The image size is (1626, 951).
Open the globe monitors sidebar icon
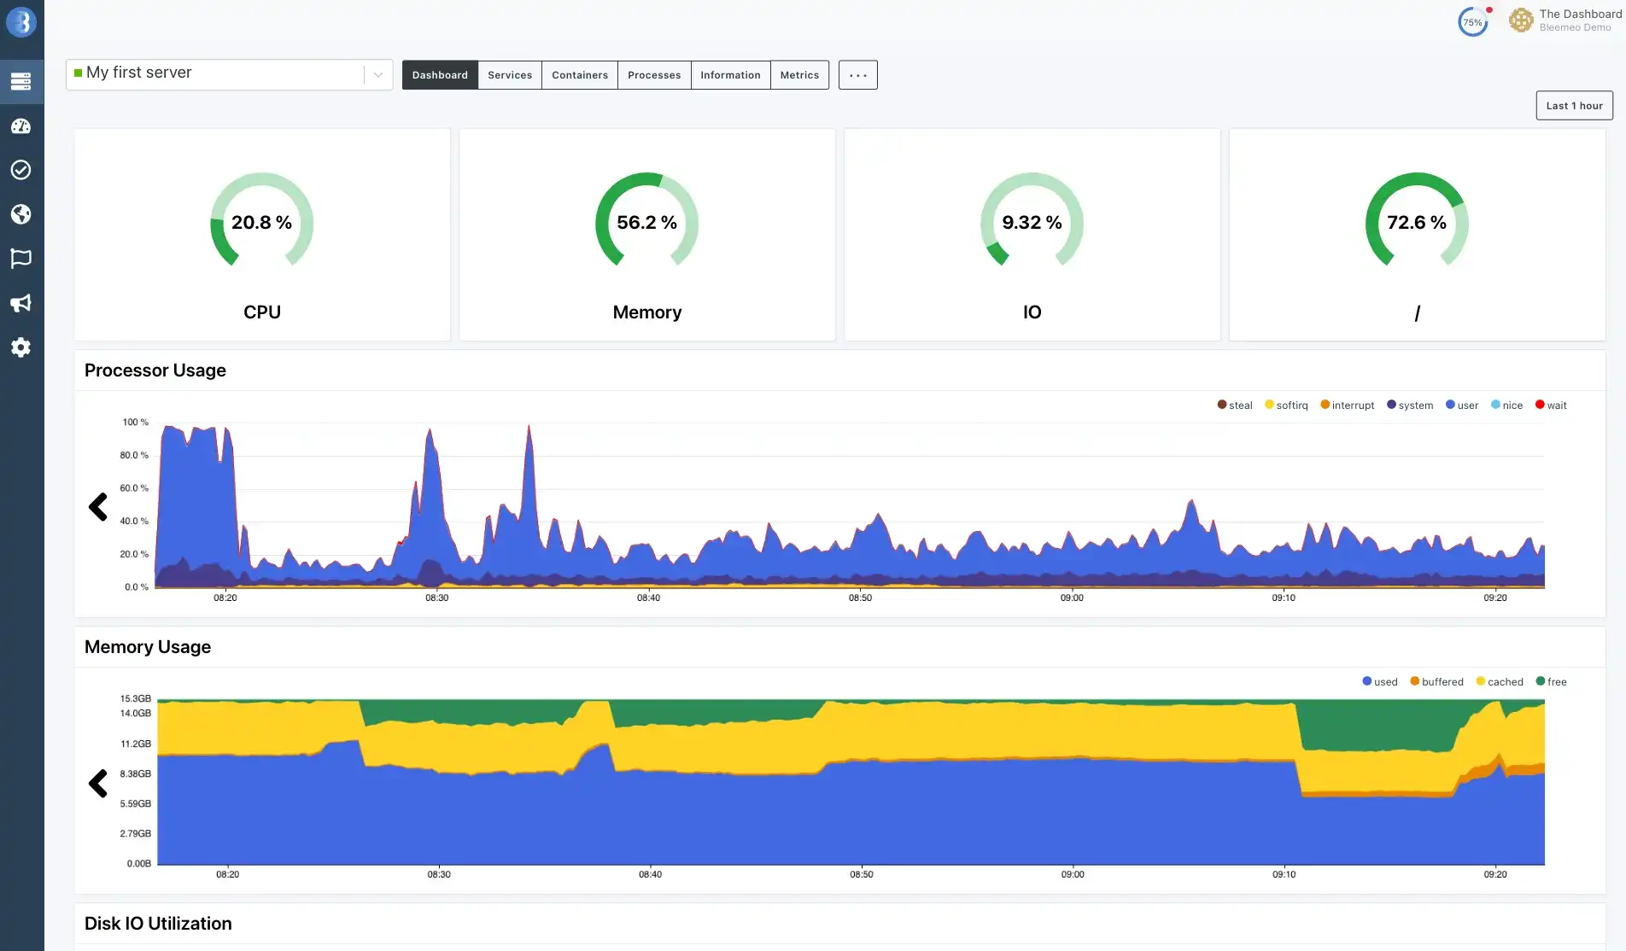(x=21, y=214)
